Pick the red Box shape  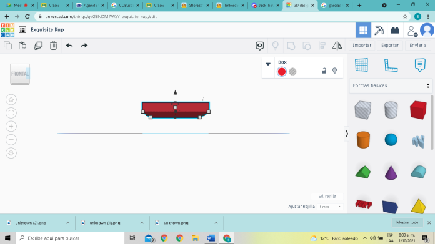418,110
